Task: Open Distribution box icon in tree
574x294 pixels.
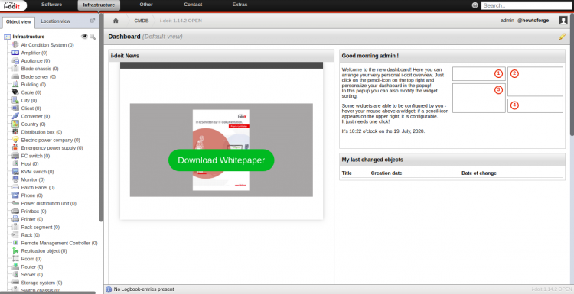Action: (15, 132)
